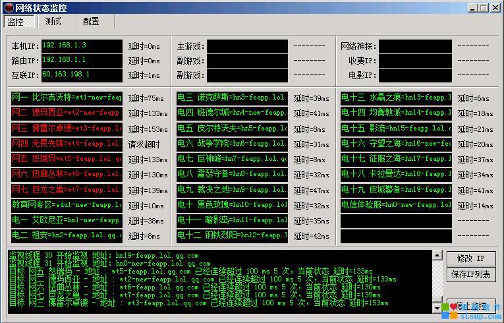Click the app icon in the title bar
The height and width of the screenshot is (323, 504).
[7, 8]
